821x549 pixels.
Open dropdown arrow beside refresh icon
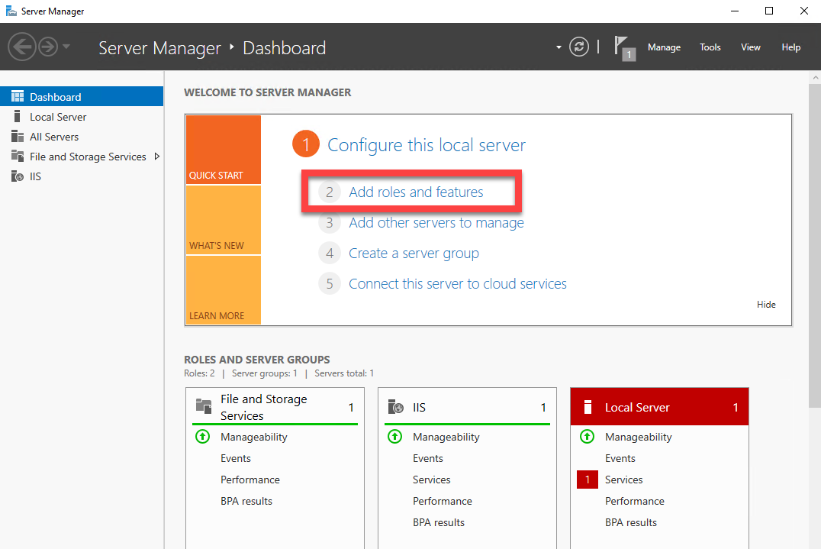pyautogui.click(x=559, y=47)
